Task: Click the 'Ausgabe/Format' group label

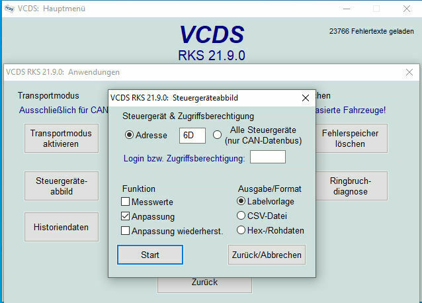Action: point(270,189)
